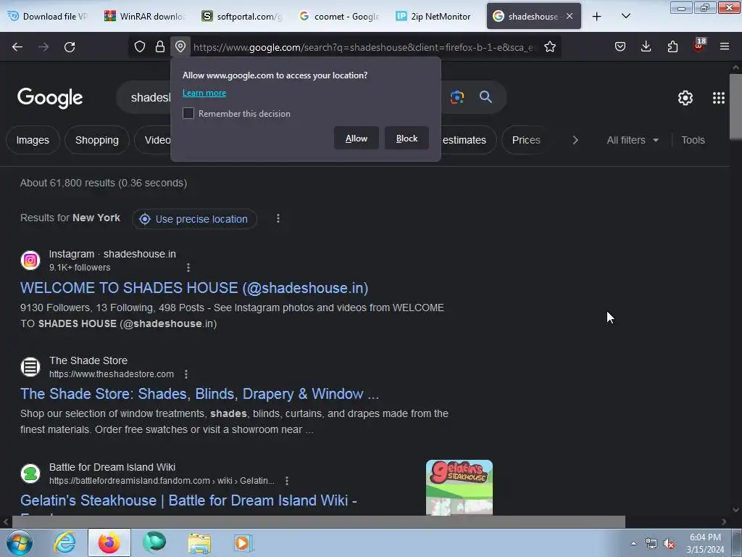Go back to previous page
742x557 pixels.
[x=17, y=47]
